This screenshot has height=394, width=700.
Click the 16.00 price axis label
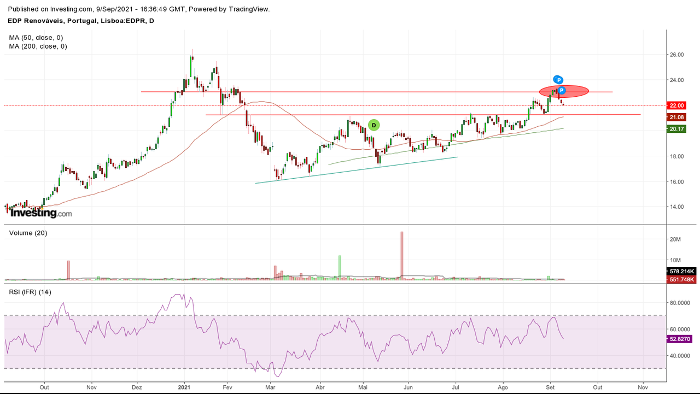click(x=676, y=181)
